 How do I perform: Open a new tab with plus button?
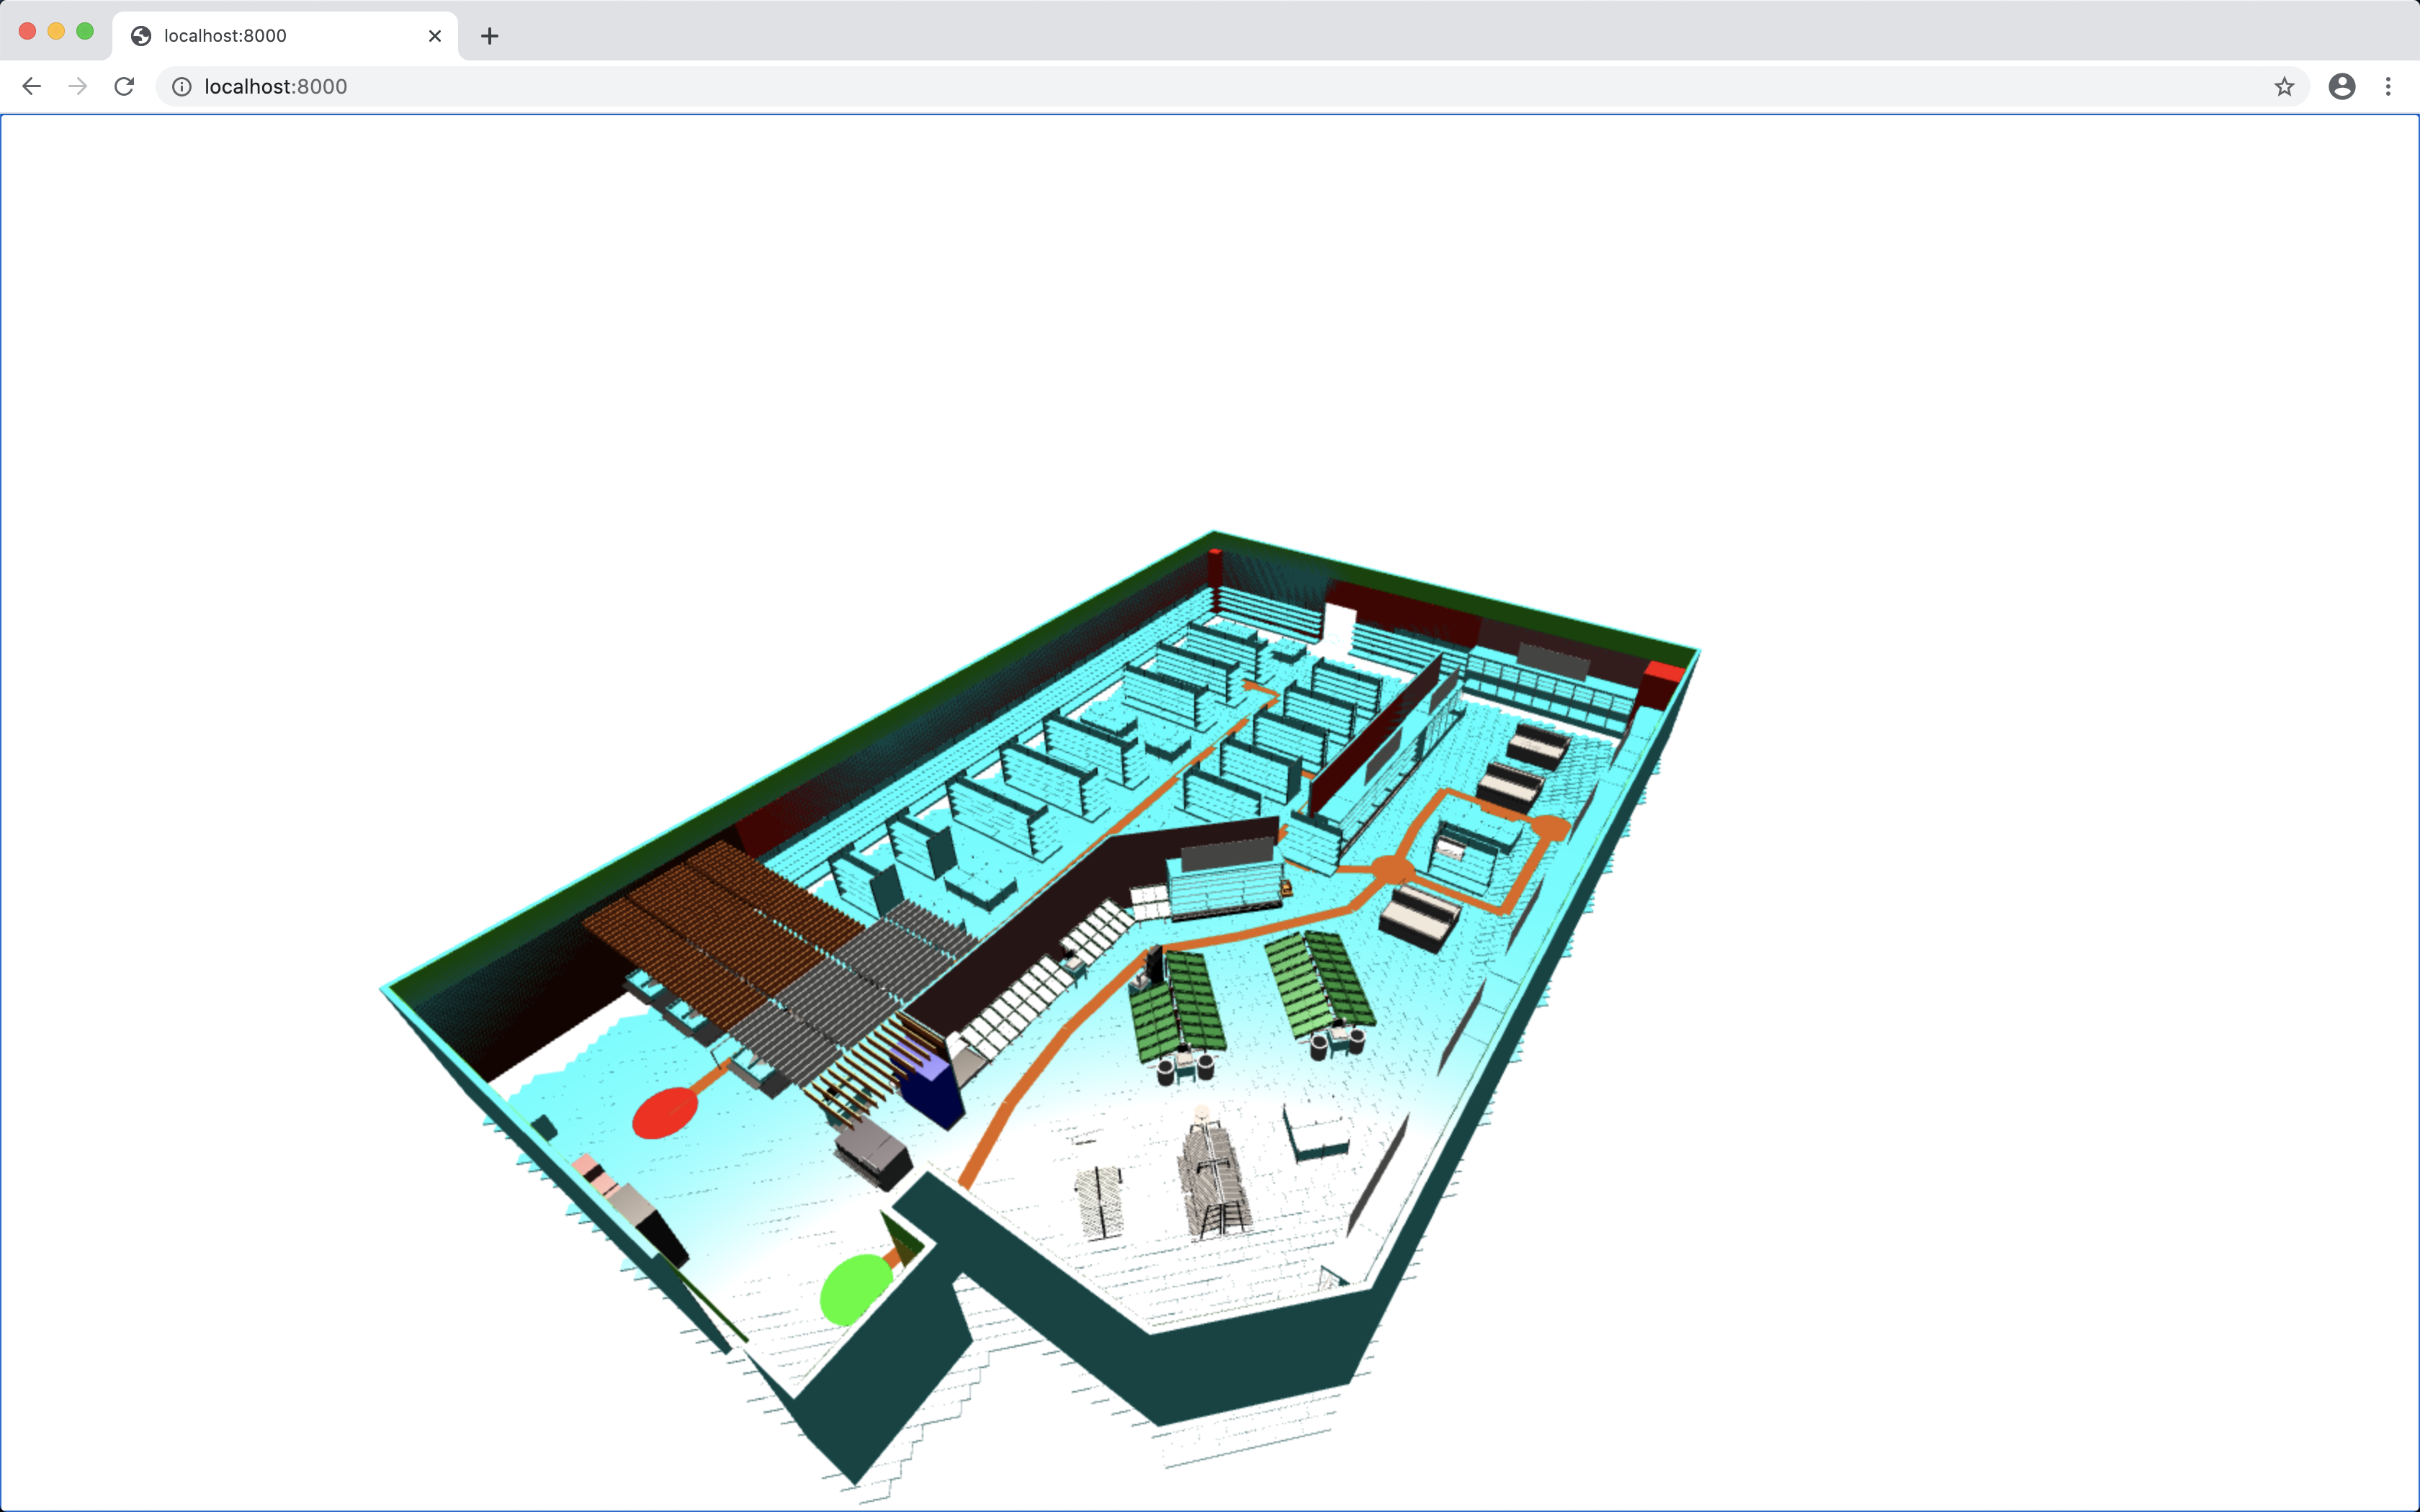tap(489, 36)
